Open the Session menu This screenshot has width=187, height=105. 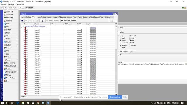(x=4, y=5)
